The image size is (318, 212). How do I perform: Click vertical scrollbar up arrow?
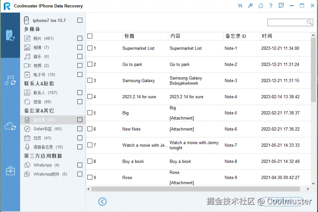point(313,35)
